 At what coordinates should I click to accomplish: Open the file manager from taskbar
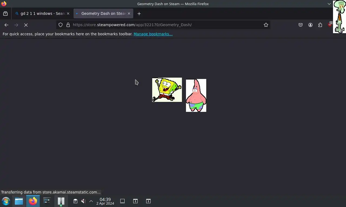(x=19, y=201)
